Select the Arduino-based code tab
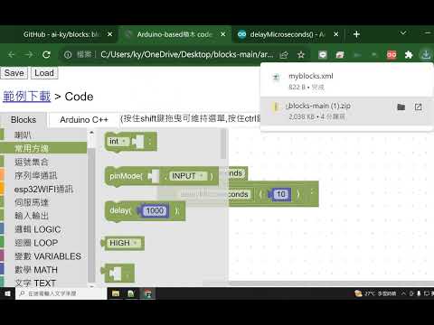 coord(175,34)
